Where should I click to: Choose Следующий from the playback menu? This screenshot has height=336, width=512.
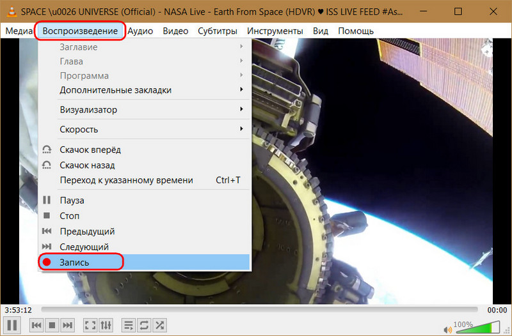tap(144, 247)
